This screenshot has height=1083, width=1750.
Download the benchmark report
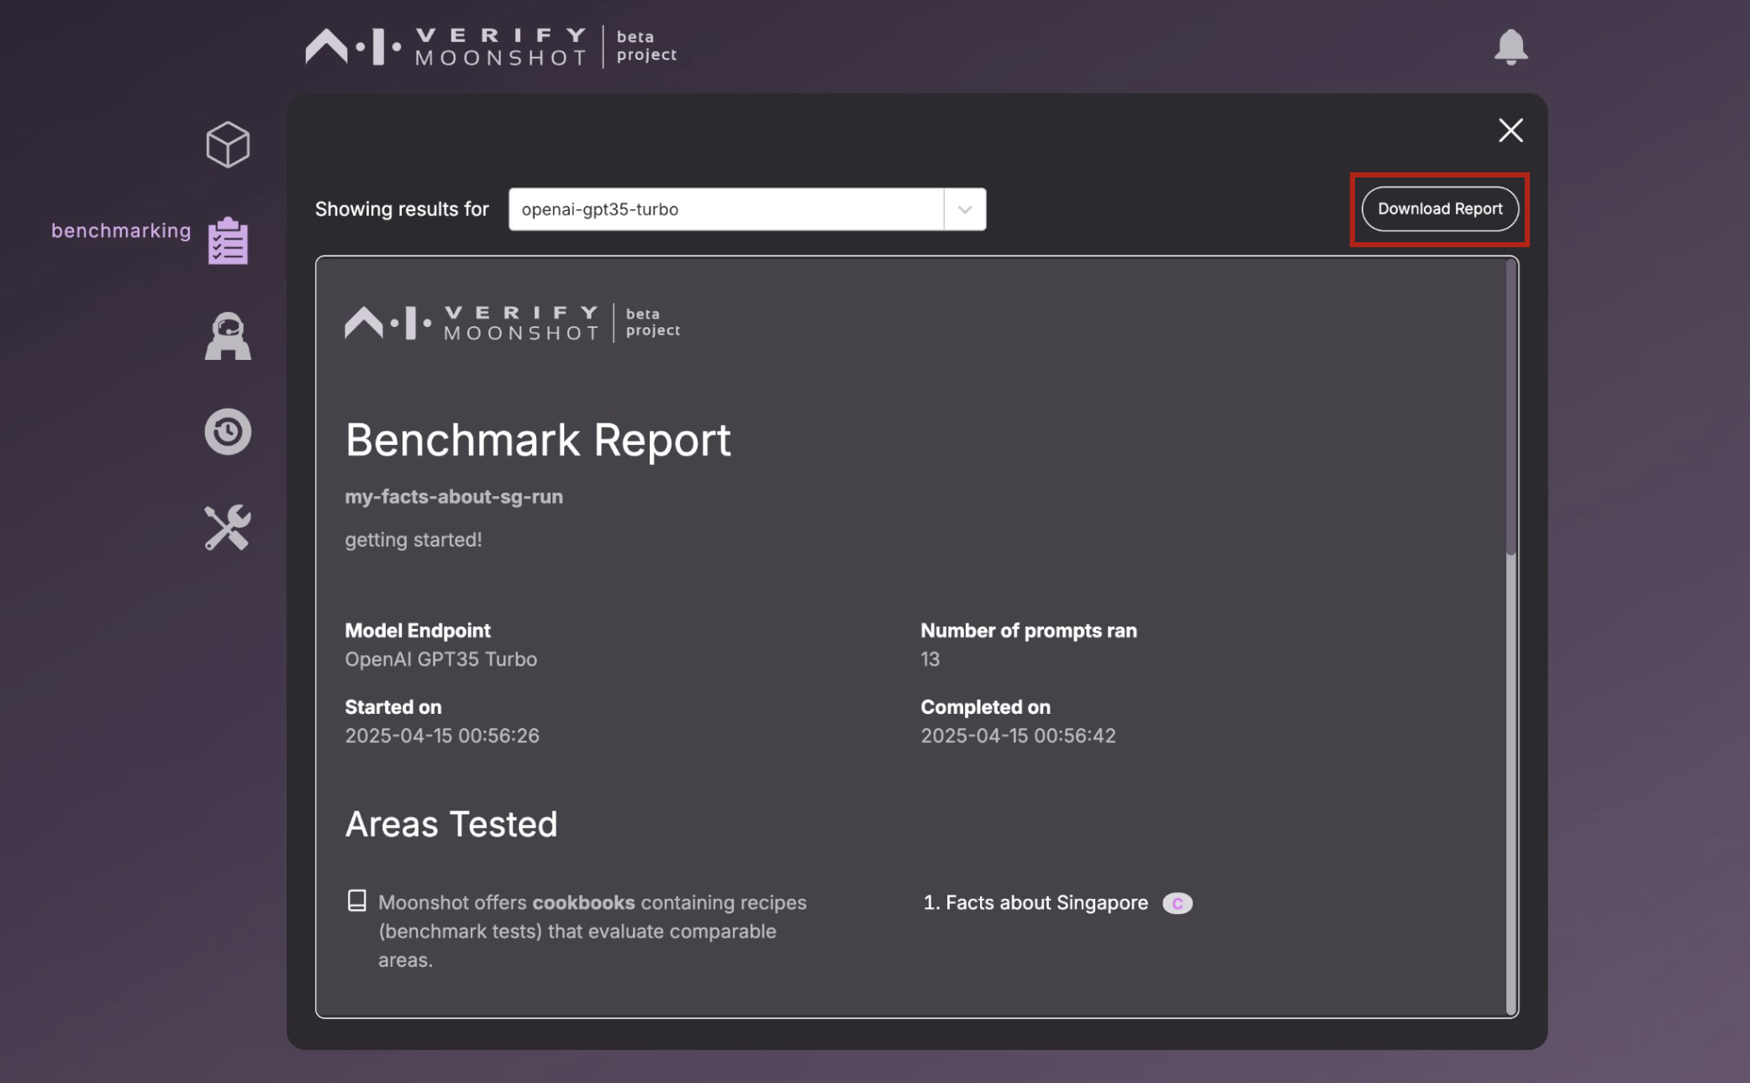coord(1440,209)
